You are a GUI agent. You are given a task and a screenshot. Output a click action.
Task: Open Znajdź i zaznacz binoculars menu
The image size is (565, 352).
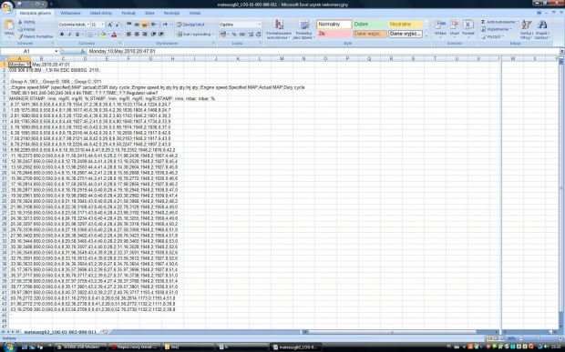point(542,29)
